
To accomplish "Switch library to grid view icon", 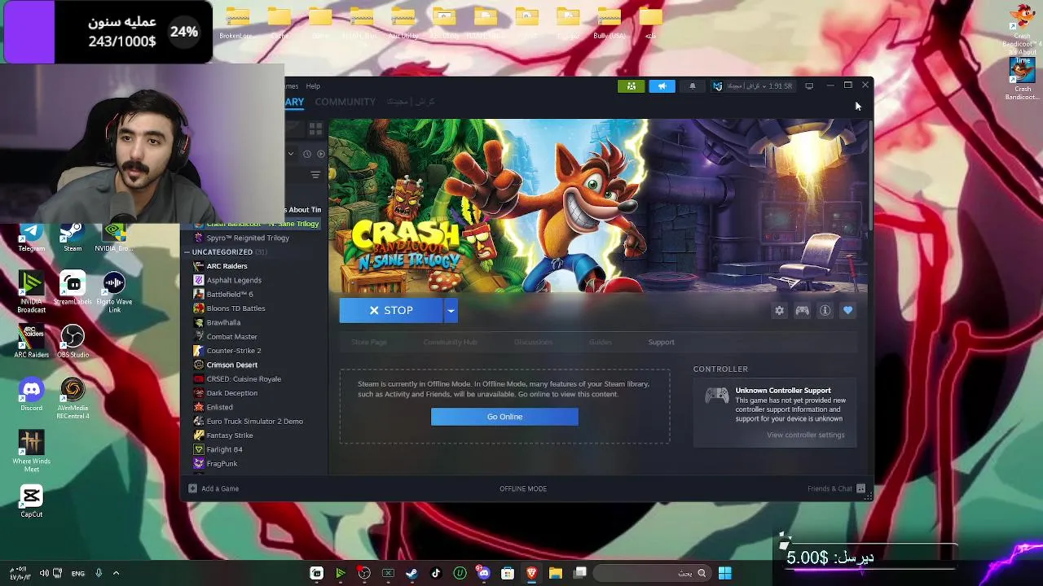I will 315,129.
